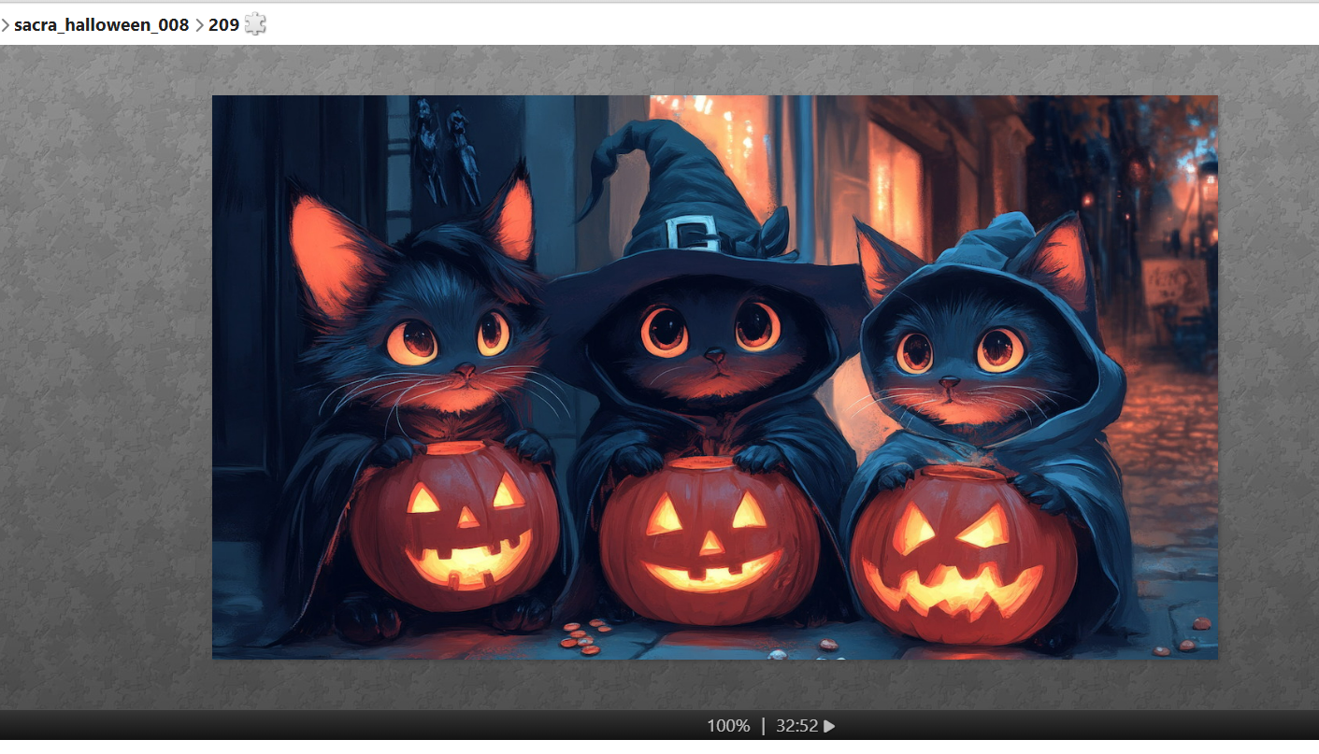
Task: Click the 32:52 elapsed timer
Action: tap(796, 726)
